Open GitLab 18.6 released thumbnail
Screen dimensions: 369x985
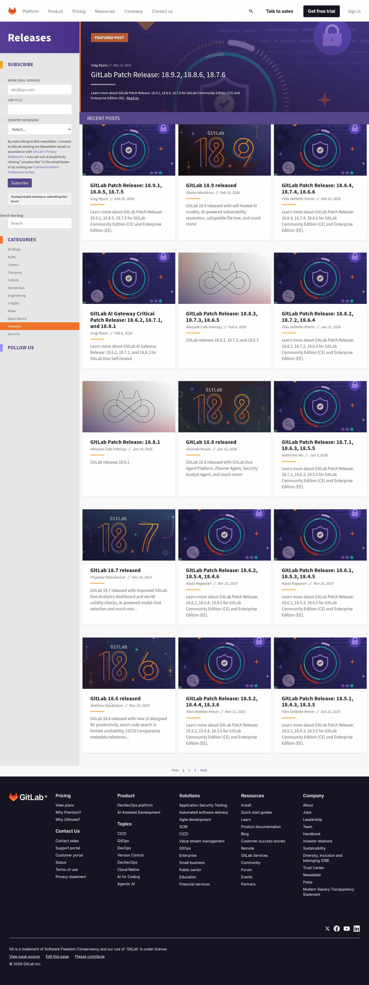[x=129, y=663]
